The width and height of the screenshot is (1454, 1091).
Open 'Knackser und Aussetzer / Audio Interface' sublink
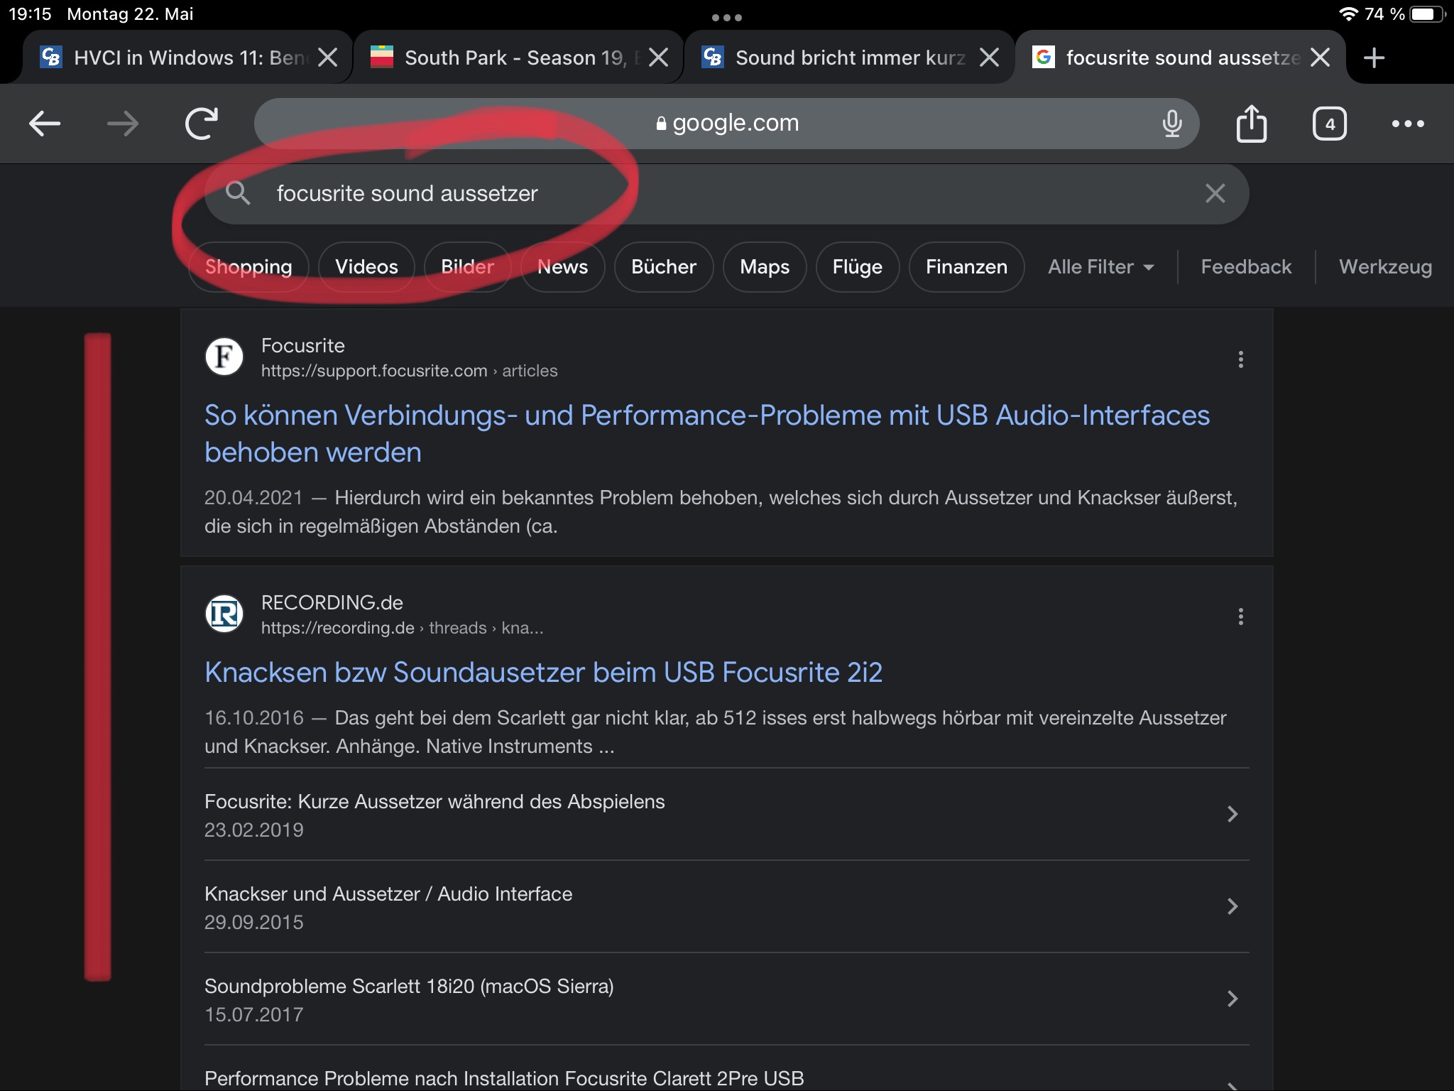[x=388, y=894]
